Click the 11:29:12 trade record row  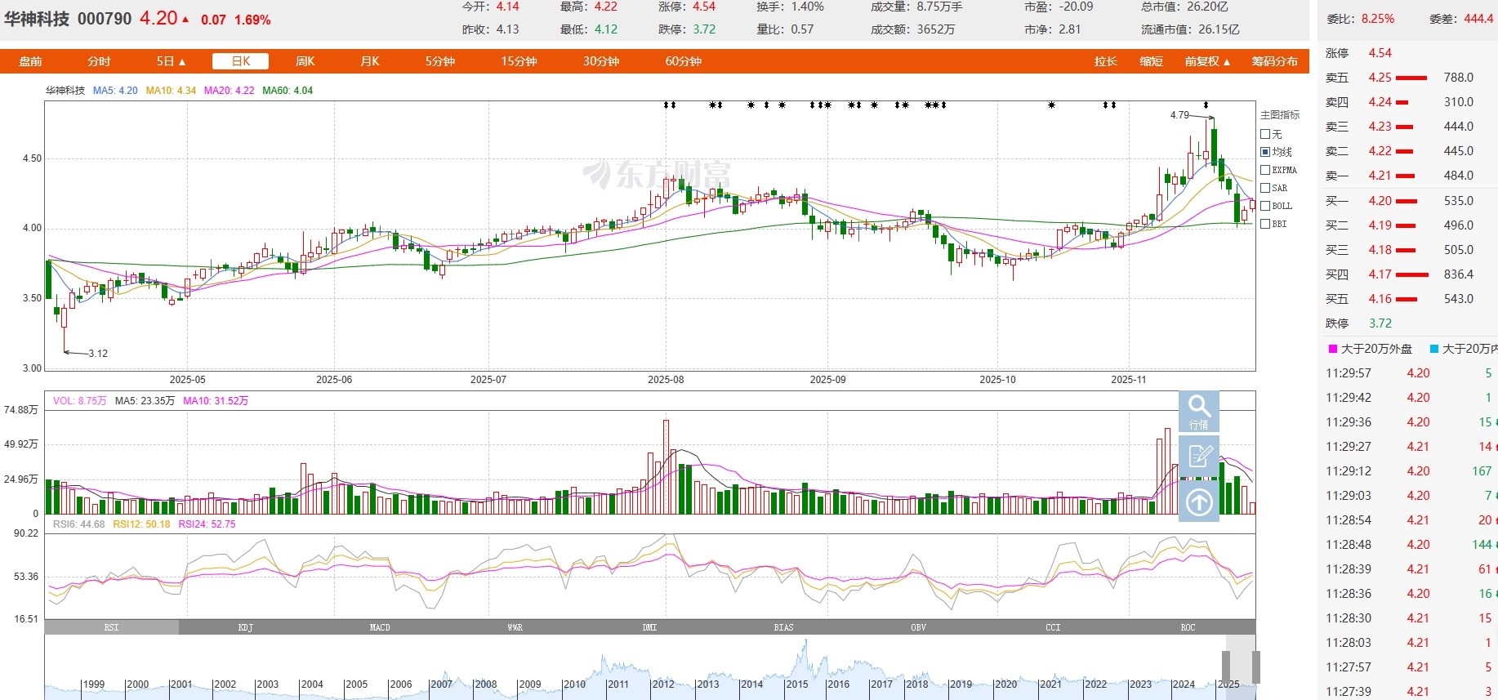tap(1409, 471)
